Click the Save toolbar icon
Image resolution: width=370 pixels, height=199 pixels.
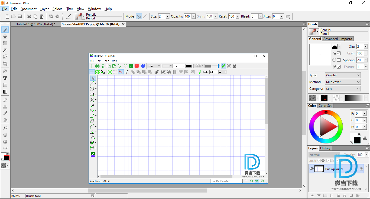(20, 16)
